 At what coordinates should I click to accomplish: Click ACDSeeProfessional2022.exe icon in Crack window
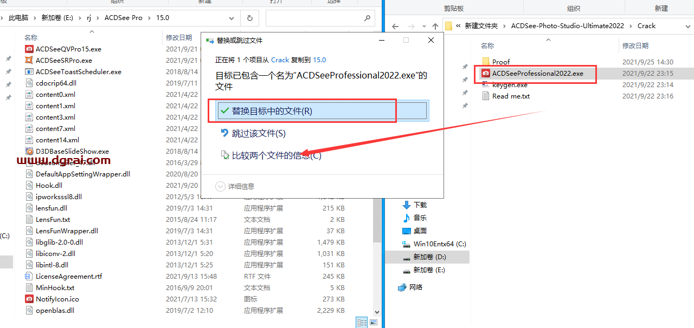pos(486,73)
